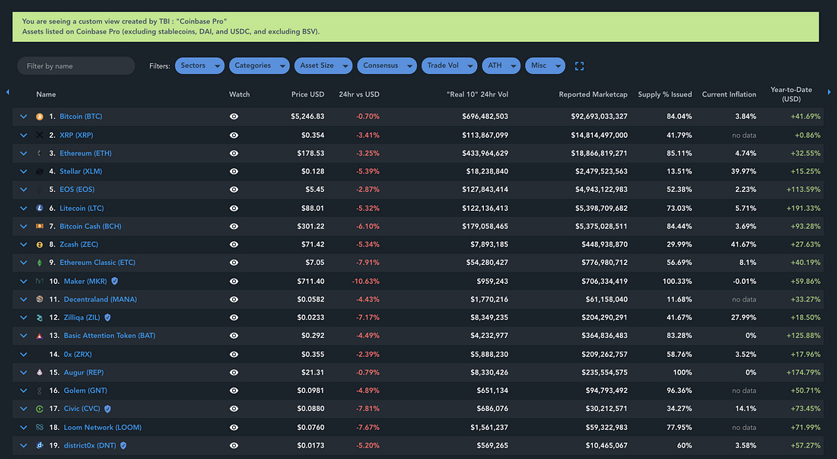Sort by "Real 10" 24hr Vol column
This screenshot has width=837, height=459.
pyautogui.click(x=477, y=94)
